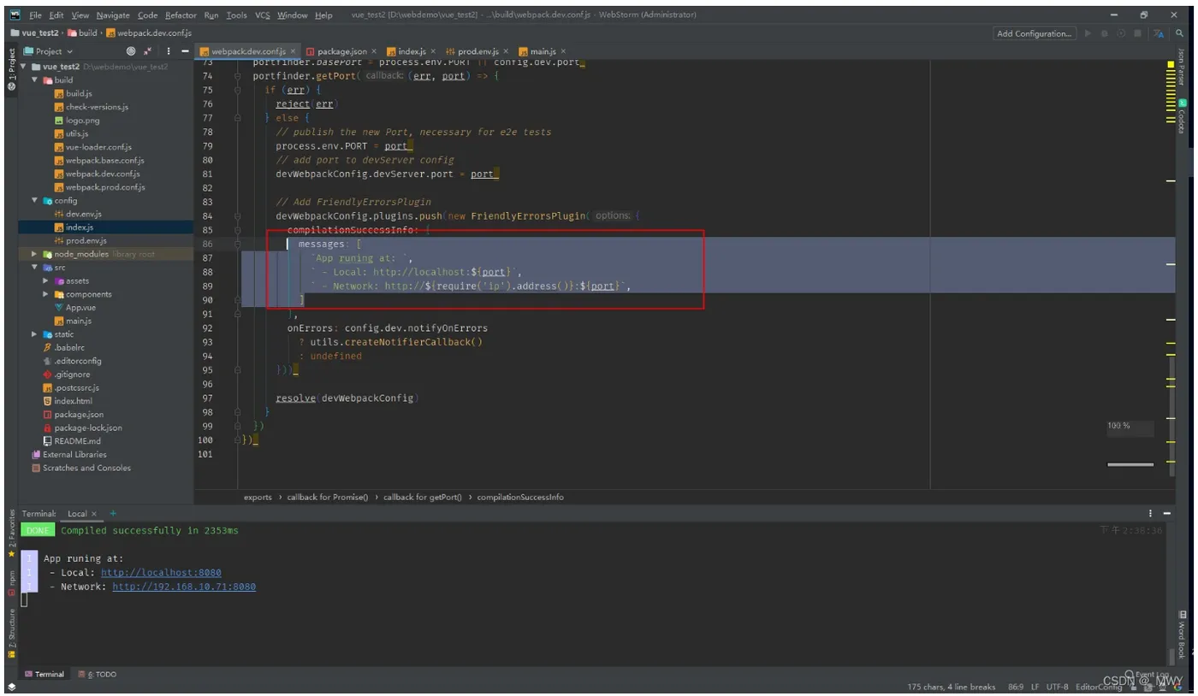Open the Translate plugin icon
Screen dimensions: 1198x696
1159,33
